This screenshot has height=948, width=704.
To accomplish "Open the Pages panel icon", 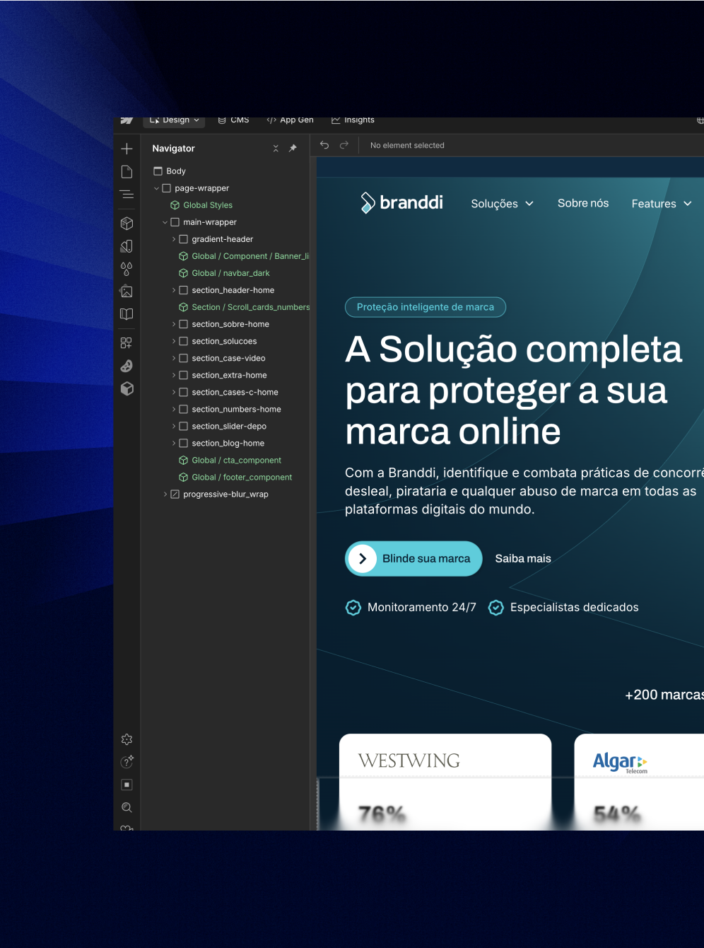I will click(127, 171).
